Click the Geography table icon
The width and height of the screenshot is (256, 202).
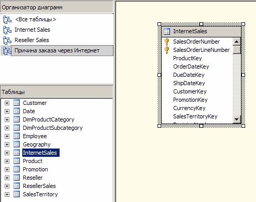[x=17, y=144]
